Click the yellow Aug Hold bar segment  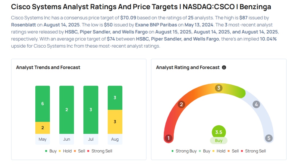[x=115, y=122]
